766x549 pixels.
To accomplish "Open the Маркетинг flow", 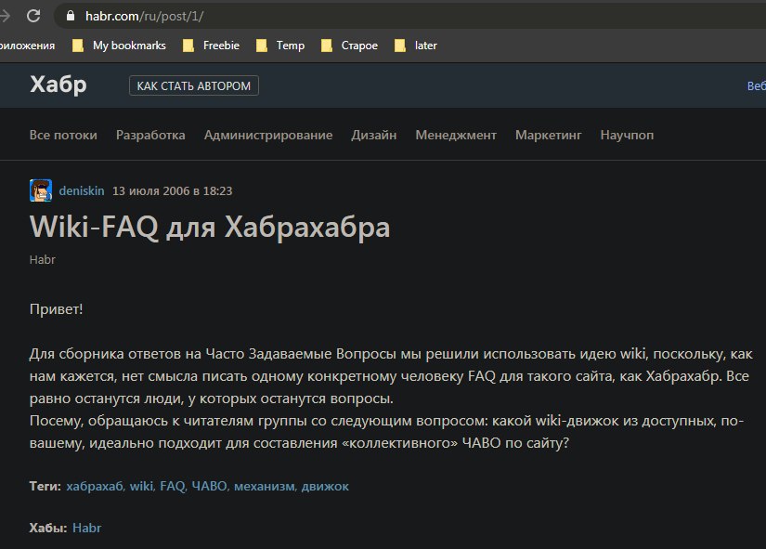I will [548, 135].
